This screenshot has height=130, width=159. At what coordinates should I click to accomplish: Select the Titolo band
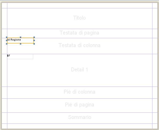(80, 19)
